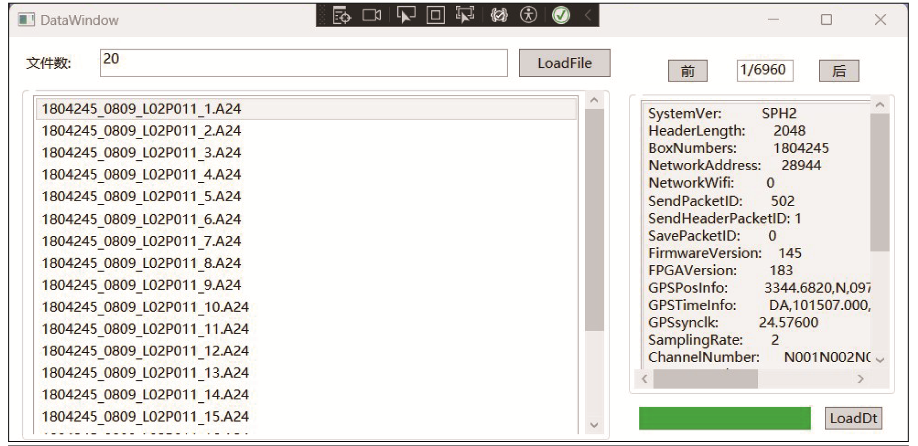Click the 后 next page button
This screenshot has height=446, width=918.
pyautogui.click(x=839, y=71)
